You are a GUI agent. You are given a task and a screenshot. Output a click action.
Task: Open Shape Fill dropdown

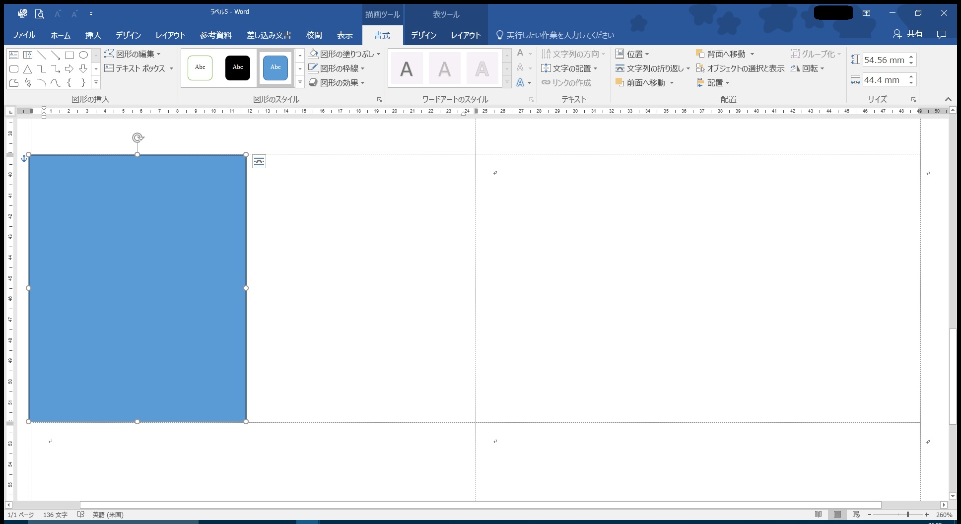coord(344,54)
